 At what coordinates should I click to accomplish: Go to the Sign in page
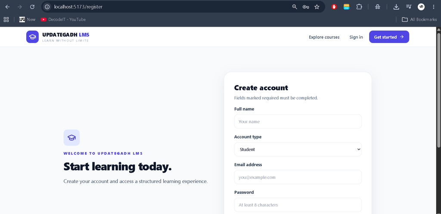click(356, 37)
